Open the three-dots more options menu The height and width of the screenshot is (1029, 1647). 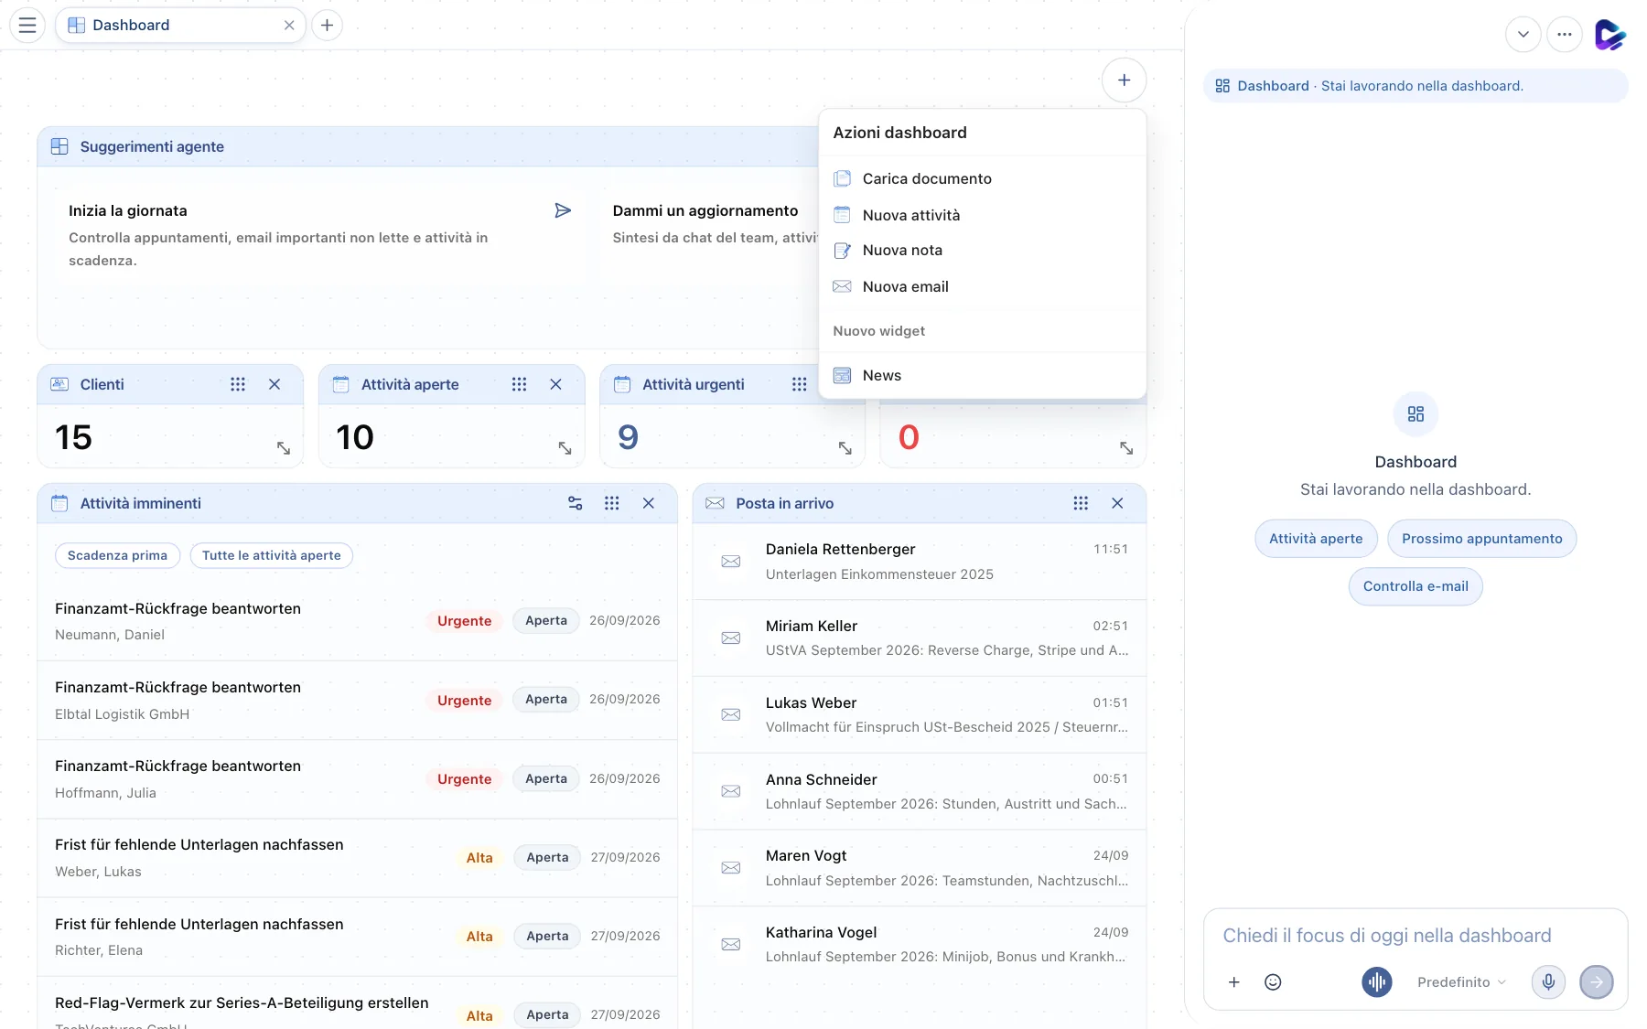pyautogui.click(x=1565, y=35)
